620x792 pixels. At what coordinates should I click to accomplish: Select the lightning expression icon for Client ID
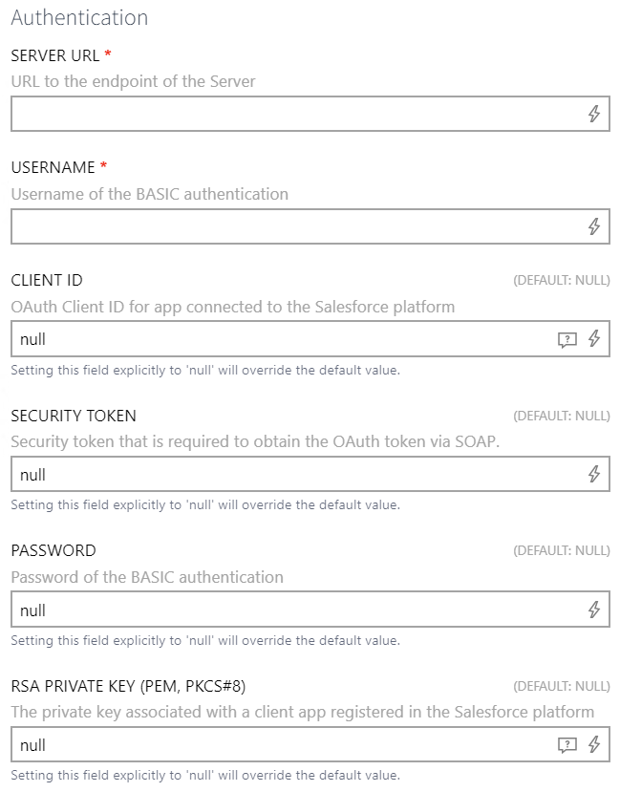(594, 338)
